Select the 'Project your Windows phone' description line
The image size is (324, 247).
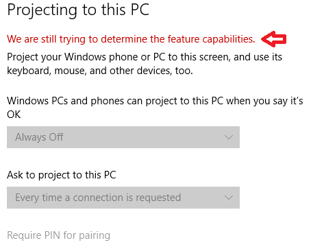[145, 57]
